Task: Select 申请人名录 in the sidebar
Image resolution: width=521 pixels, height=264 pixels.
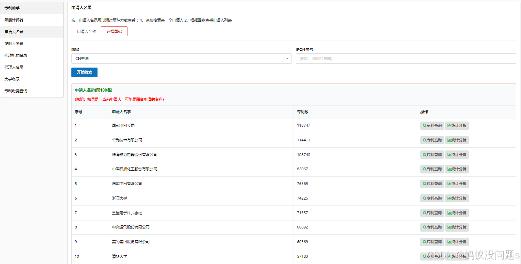Action: pos(32,32)
